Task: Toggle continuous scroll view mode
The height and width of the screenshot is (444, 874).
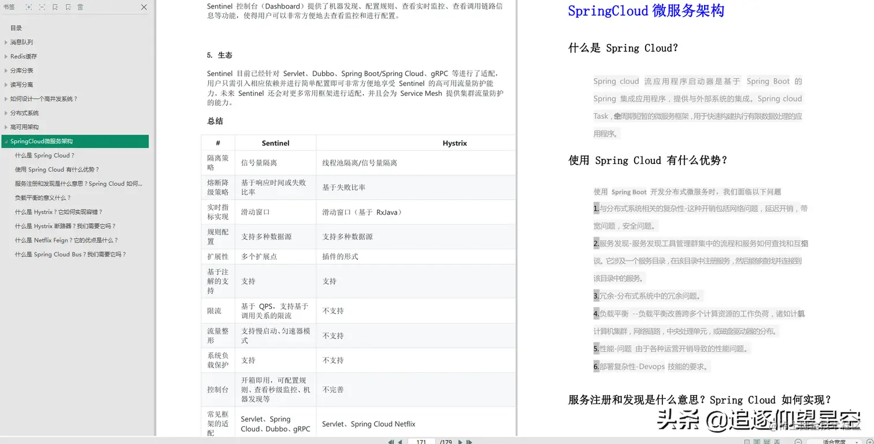Action: click(767, 441)
